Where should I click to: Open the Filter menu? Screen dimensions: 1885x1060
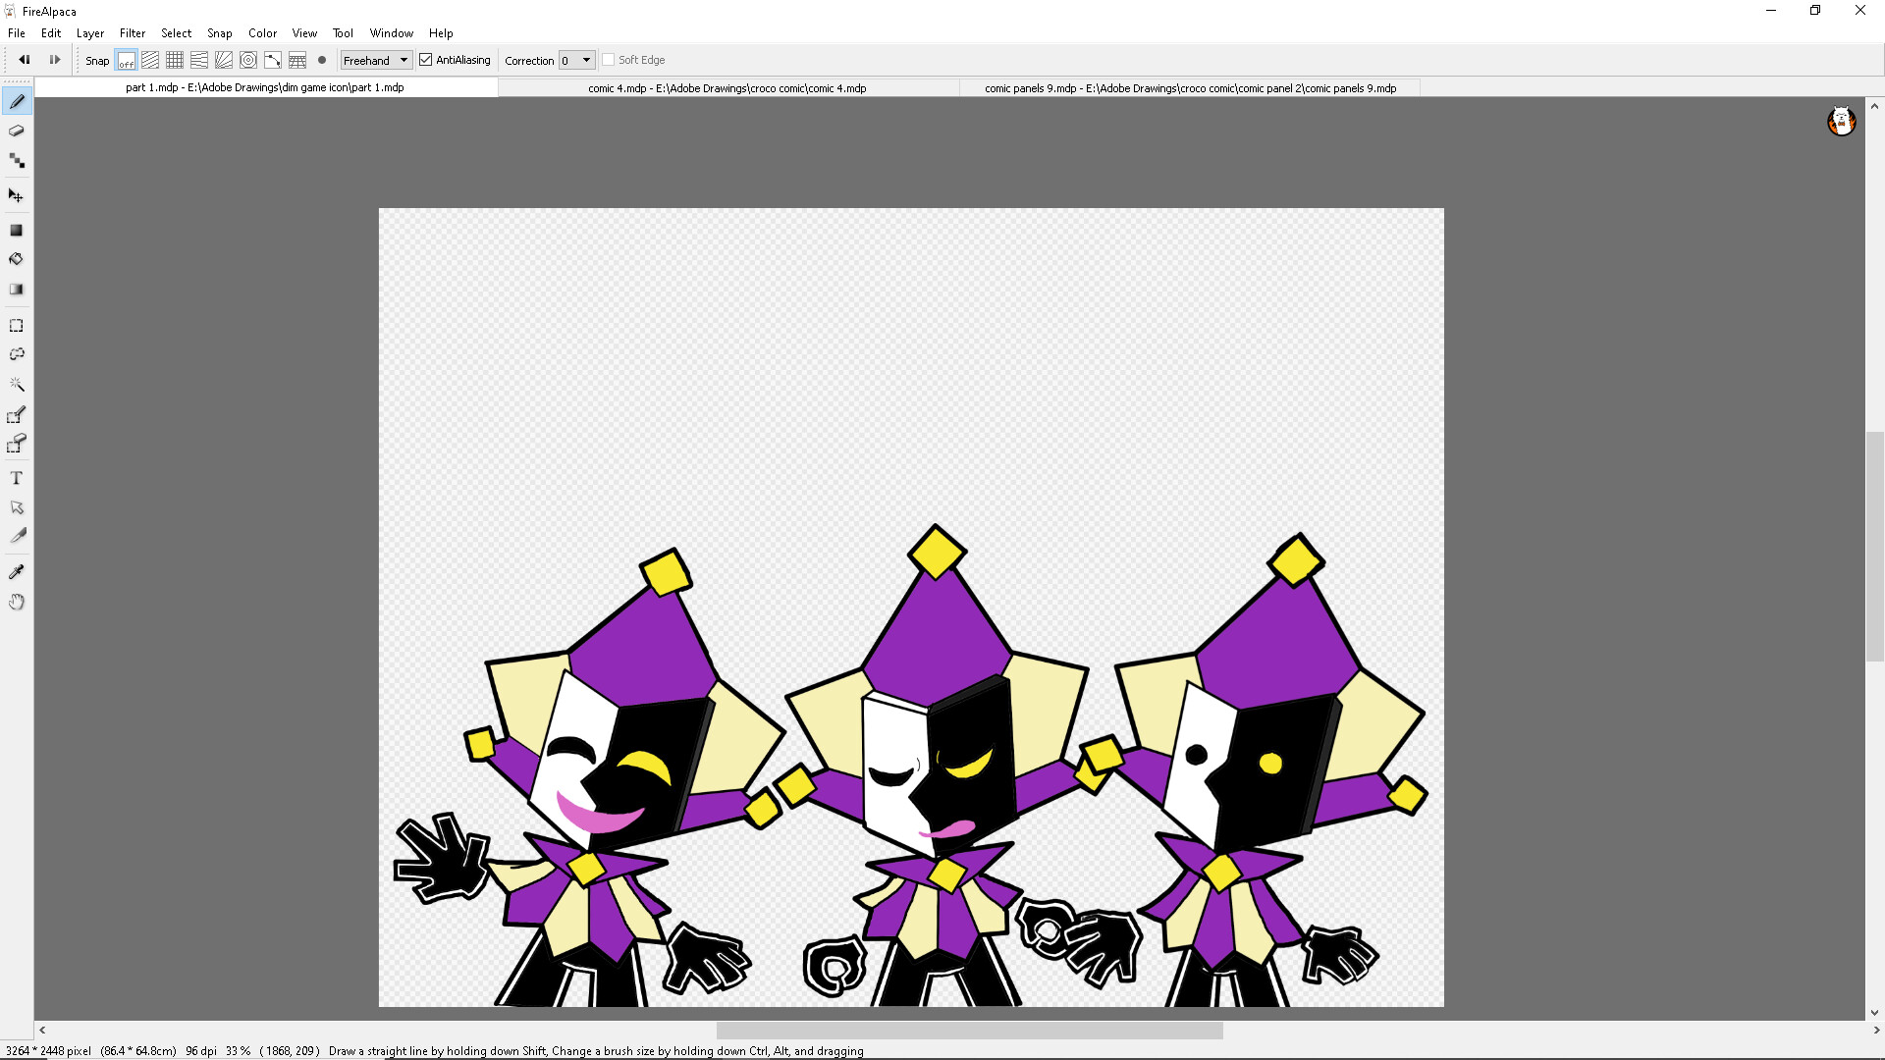(x=132, y=32)
